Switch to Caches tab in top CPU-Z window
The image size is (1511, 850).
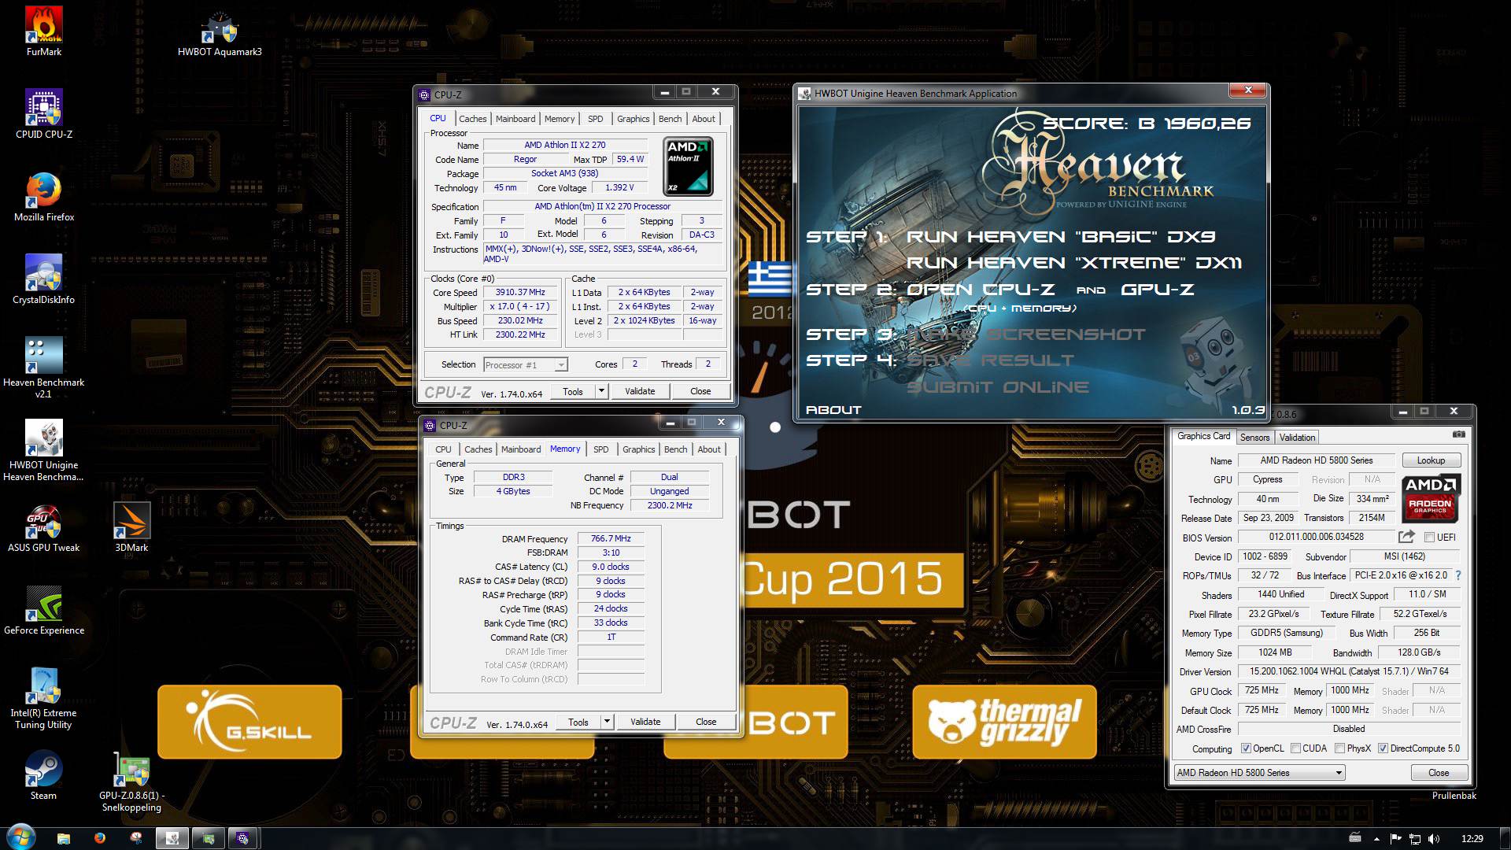[473, 119]
